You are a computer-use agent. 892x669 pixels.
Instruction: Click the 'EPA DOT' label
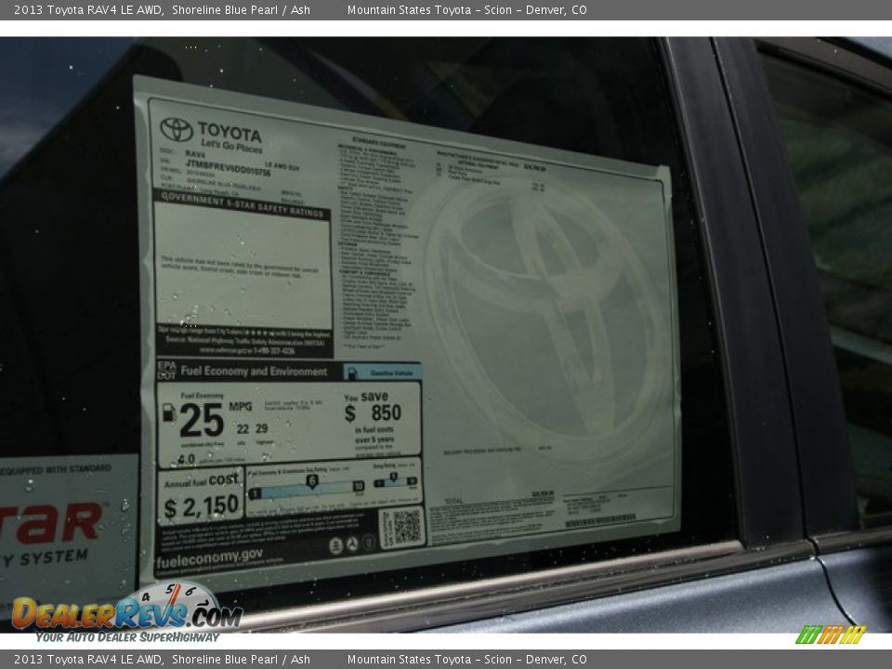(166, 371)
